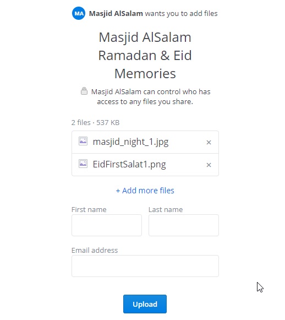Click the Masjid AlSalam requester name in header
The height and width of the screenshot is (320, 285).
pyautogui.click(x=116, y=13)
